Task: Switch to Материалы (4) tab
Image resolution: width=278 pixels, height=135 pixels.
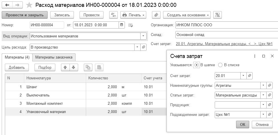Action: (17, 57)
